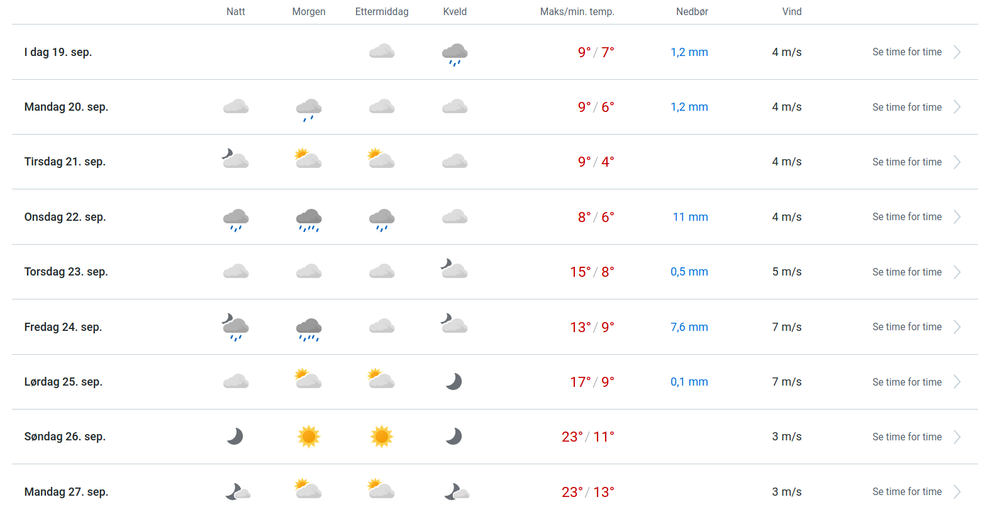Click Sunday 26 Sep morning sun icon
Screen dimensions: 990x519
click(x=309, y=437)
